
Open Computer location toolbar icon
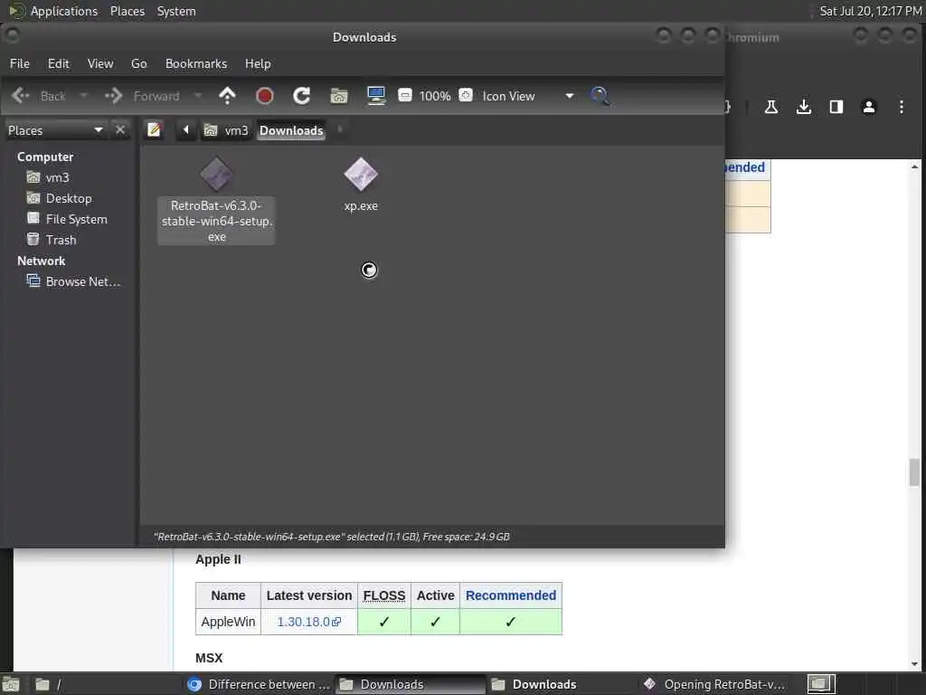click(x=376, y=96)
